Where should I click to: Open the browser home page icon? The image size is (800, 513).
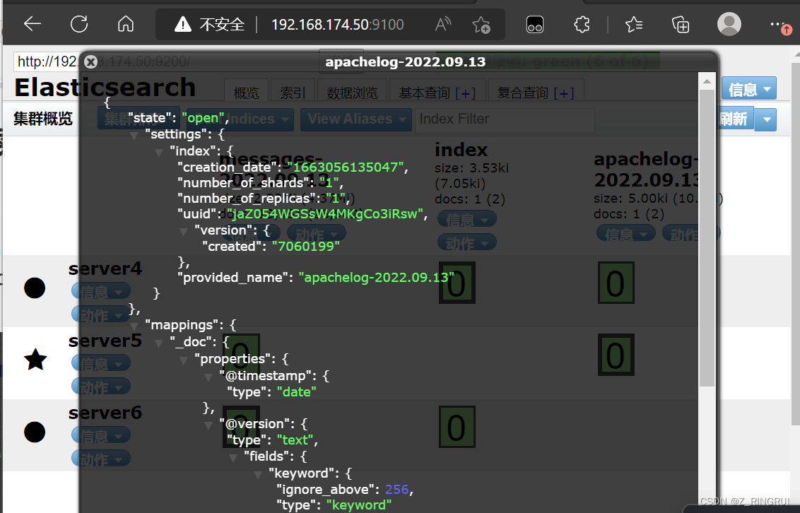[126, 24]
